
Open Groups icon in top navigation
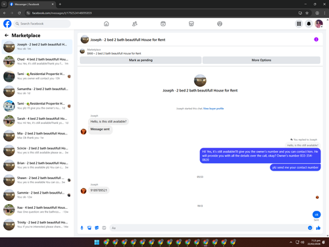220,24
